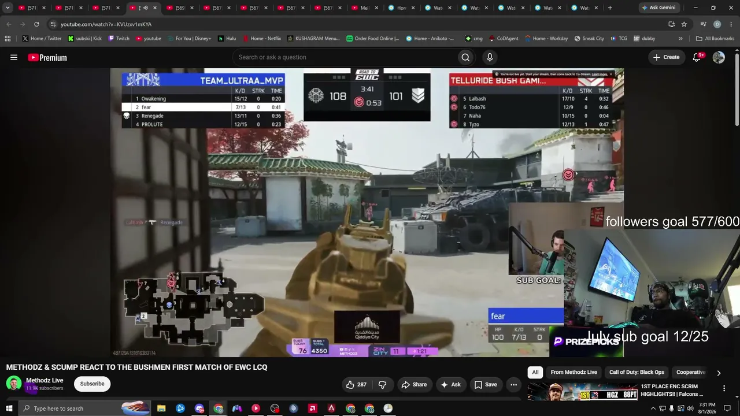Open taskbar clock showing 7:31 PM
The height and width of the screenshot is (416, 740).
tap(708, 408)
